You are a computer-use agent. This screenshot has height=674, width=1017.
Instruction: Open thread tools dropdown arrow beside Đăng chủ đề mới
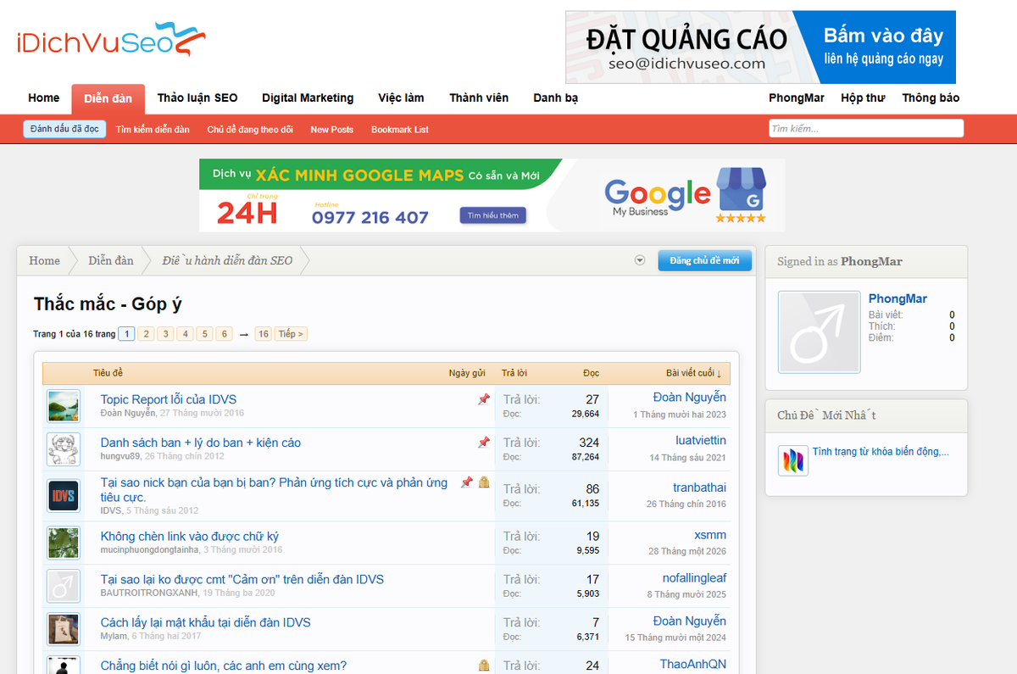(640, 260)
